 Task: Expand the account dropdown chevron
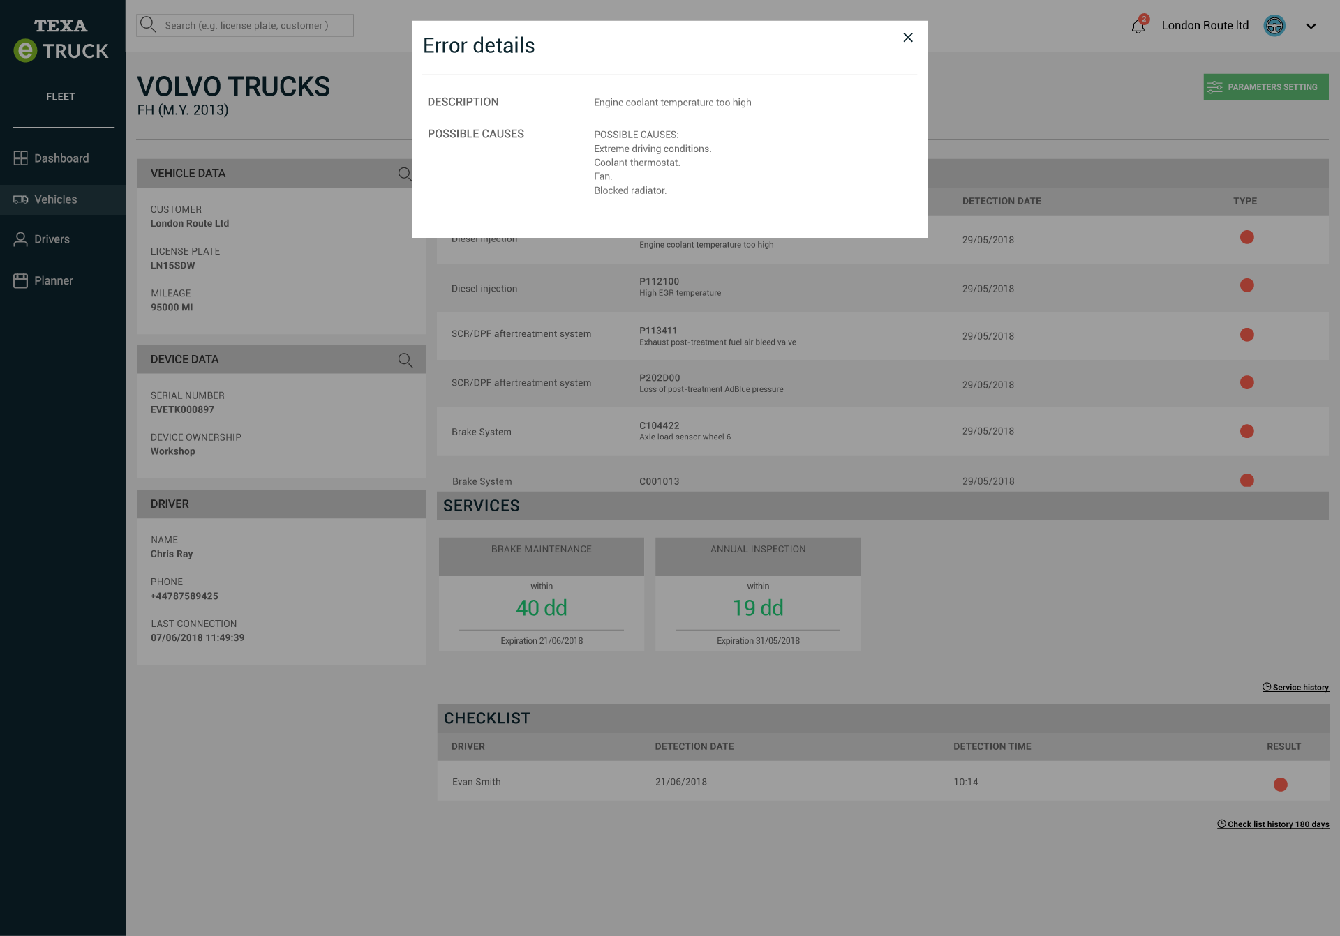[x=1311, y=26]
